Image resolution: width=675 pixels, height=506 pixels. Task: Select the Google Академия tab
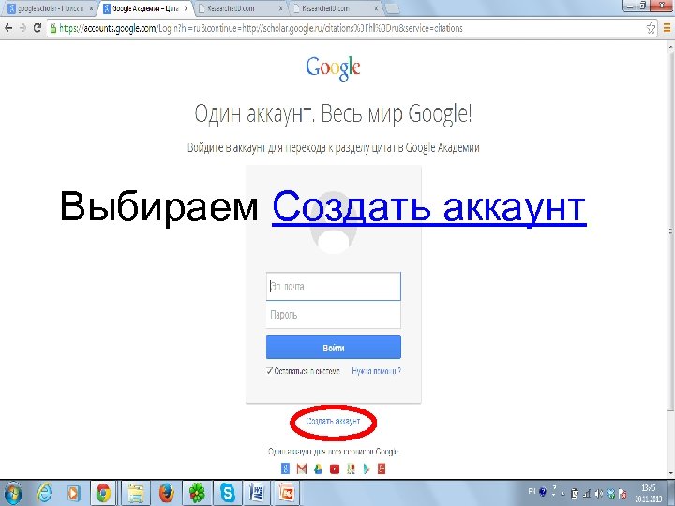coord(144,8)
